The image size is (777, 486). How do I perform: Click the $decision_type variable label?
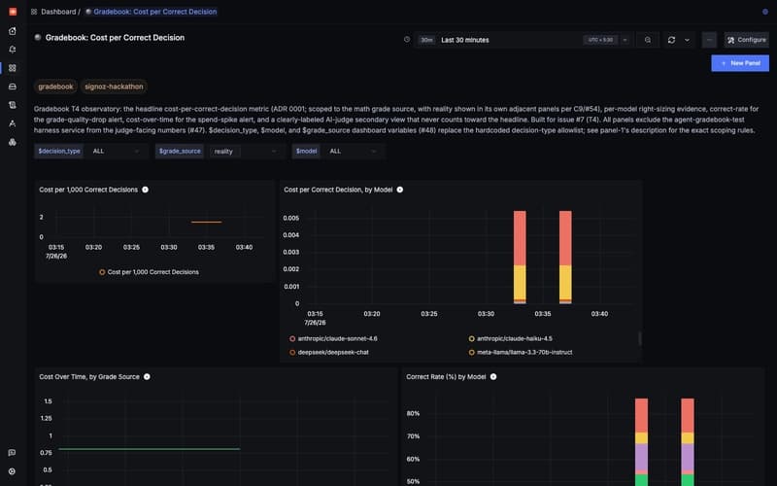tap(59, 152)
